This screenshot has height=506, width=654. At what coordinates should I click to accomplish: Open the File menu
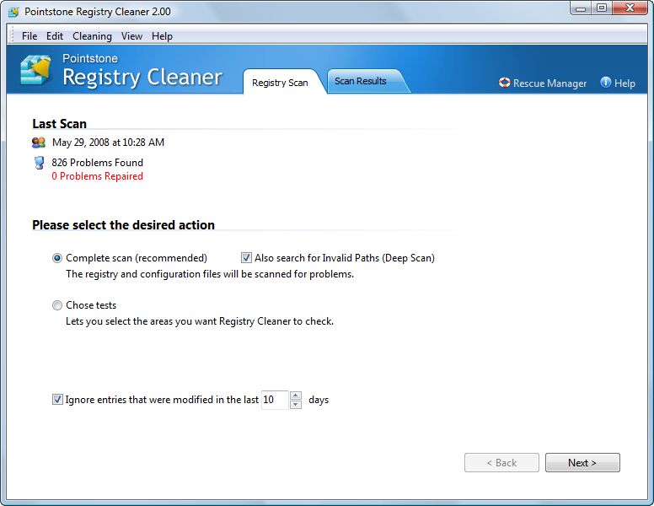click(29, 36)
